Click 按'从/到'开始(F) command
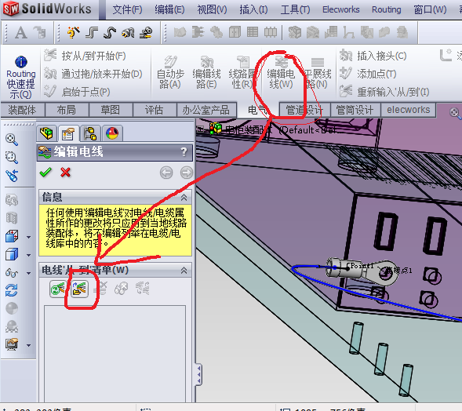This screenshot has width=462, height=411. (85, 56)
